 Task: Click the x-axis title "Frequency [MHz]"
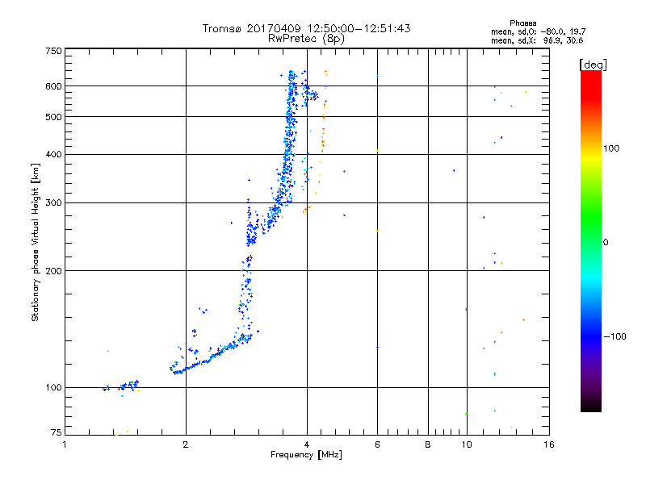[x=306, y=455]
